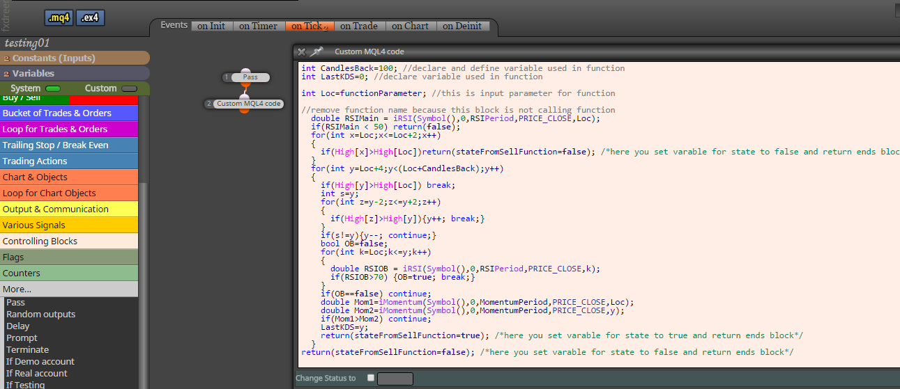This screenshot has height=389, width=900.
Task: Select the Custom MQL4 code block node
Action: tap(248, 104)
